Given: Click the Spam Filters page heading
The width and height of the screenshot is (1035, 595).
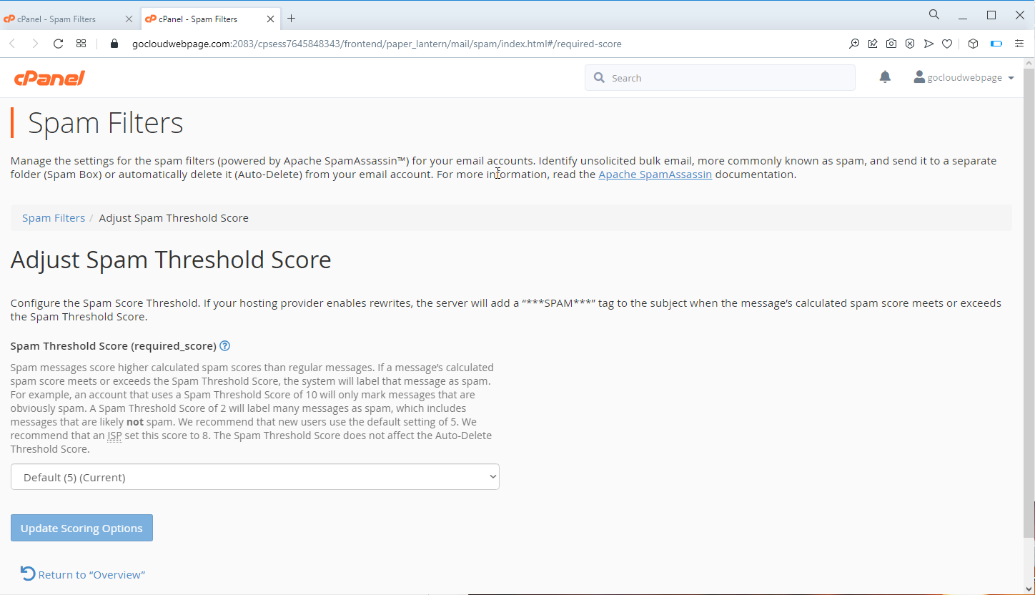Looking at the screenshot, I should 106,123.
